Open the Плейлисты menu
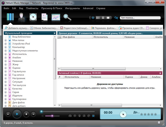Viewport: 166px width, 127px height. pyautogui.click(x=32, y=8)
